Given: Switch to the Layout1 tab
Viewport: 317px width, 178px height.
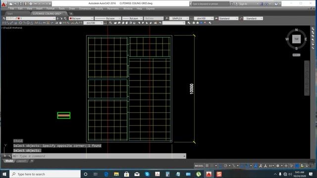Looking at the screenshot, I should click(x=22, y=161).
